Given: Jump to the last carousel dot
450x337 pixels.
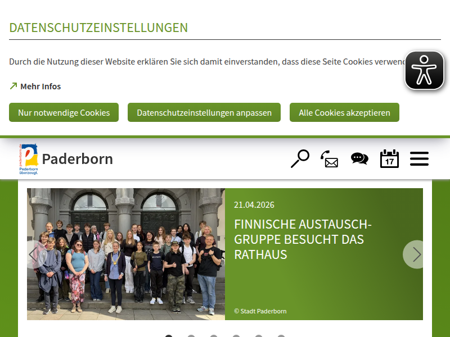Looking at the screenshot, I should click(281, 336).
